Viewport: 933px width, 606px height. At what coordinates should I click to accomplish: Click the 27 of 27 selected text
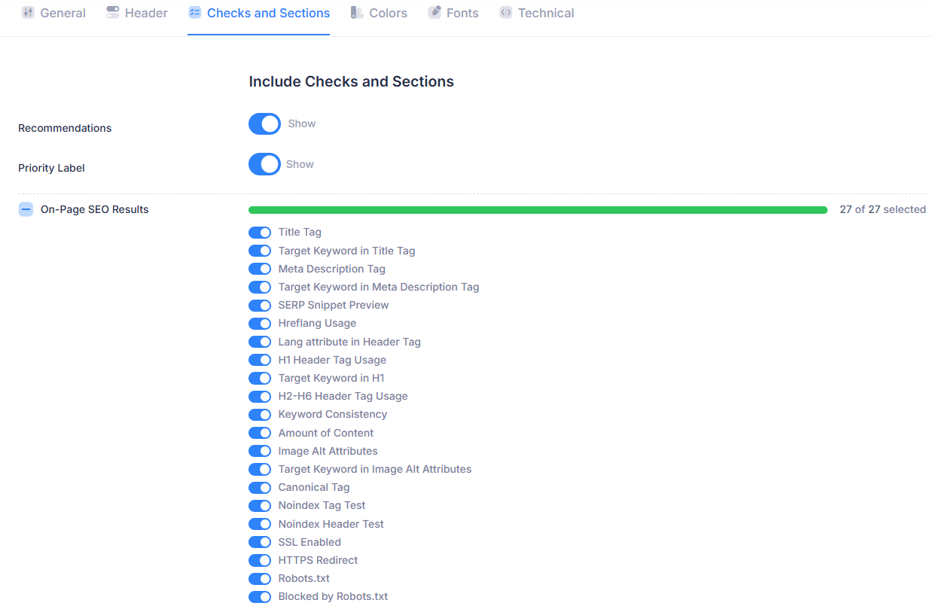click(x=883, y=210)
